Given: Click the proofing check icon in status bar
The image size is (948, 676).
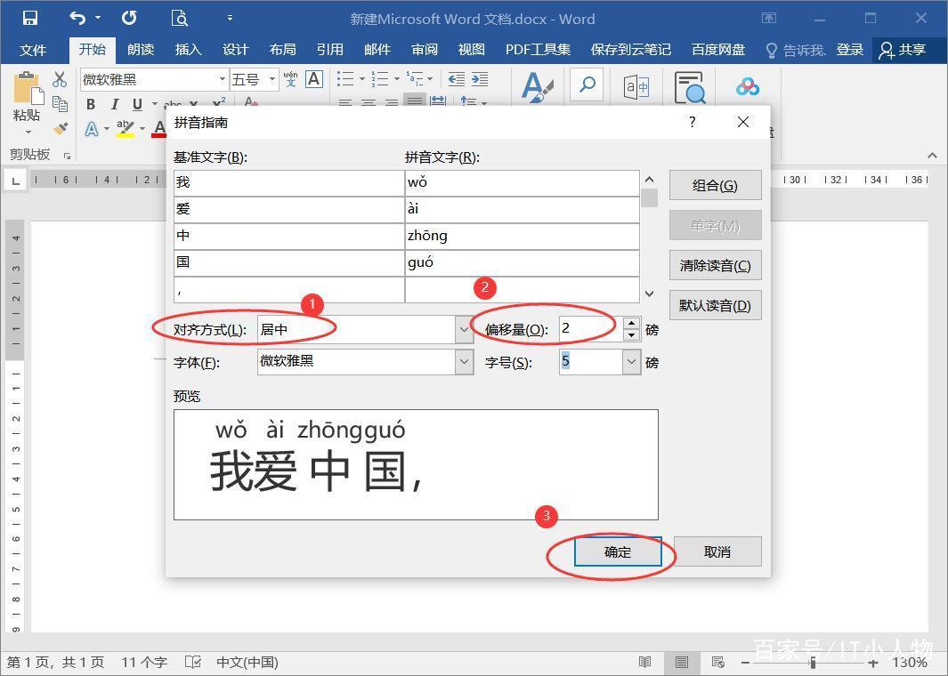Looking at the screenshot, I should (x=193, y=662).
